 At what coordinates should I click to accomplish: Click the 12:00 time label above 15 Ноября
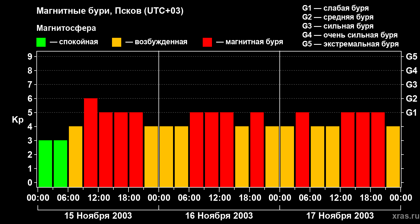click(98, 198)
